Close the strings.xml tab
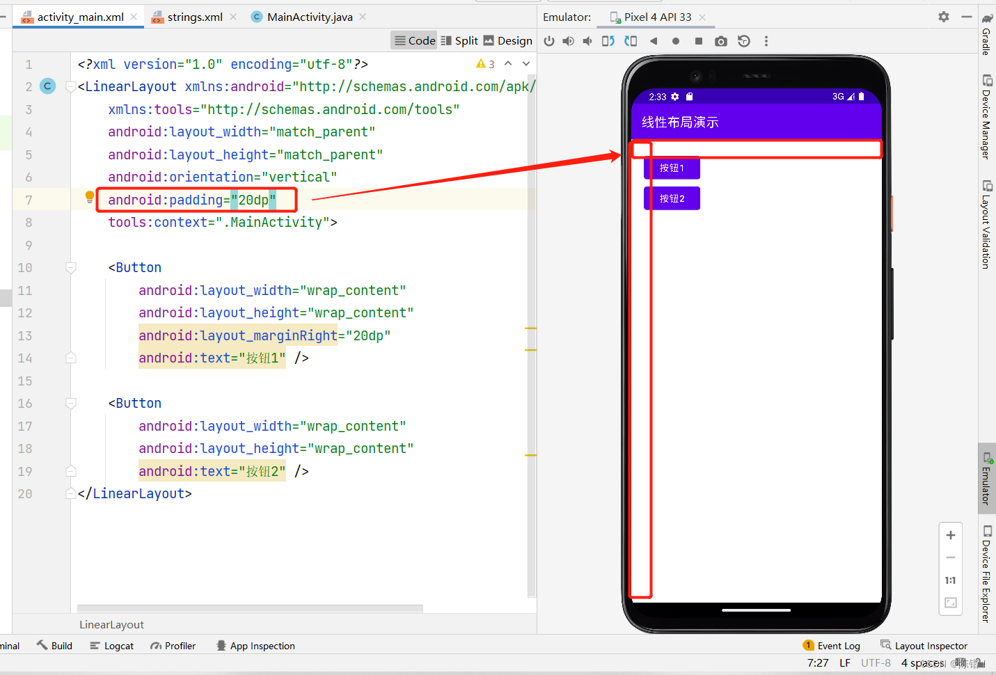 tap(233, 17)
